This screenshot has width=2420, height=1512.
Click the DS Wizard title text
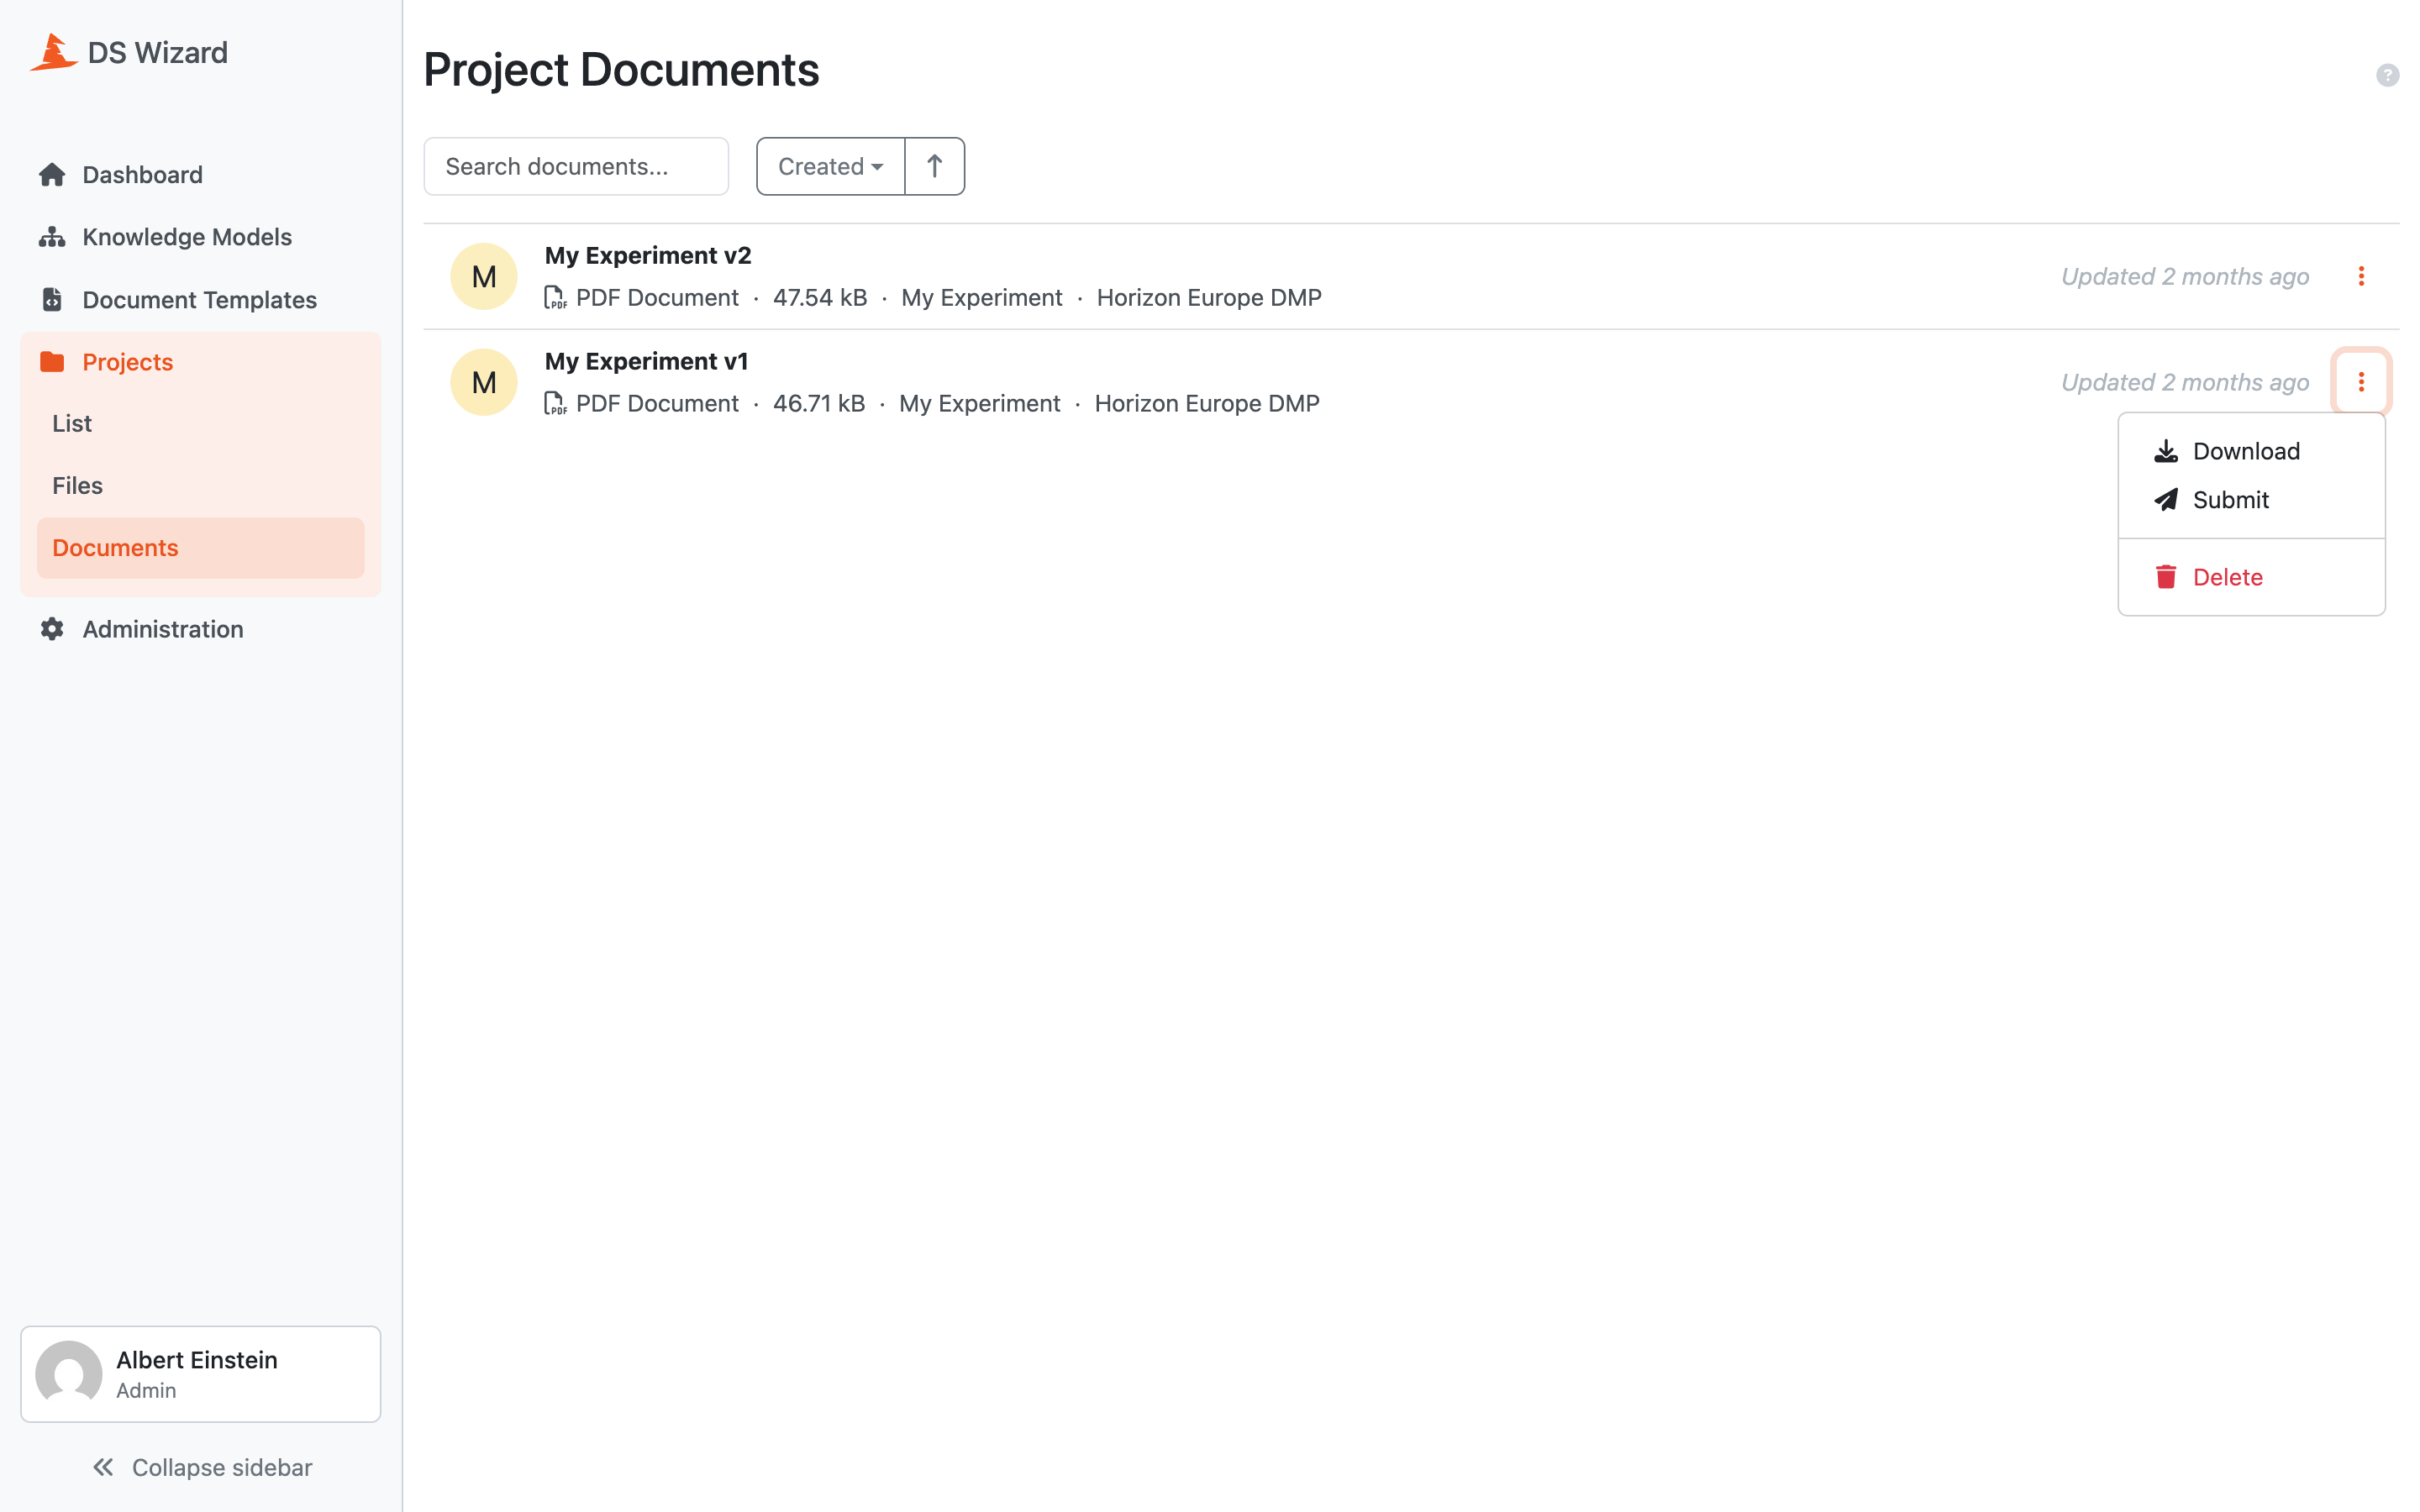point(158,52)
